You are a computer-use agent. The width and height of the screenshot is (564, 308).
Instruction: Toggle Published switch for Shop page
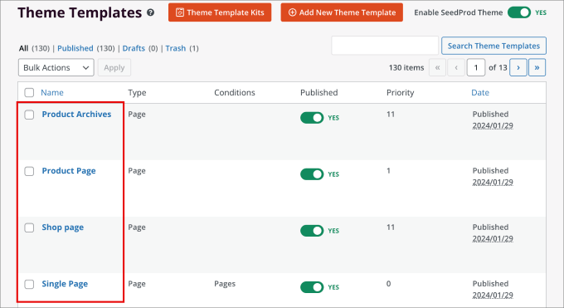(x=312, y=231)
